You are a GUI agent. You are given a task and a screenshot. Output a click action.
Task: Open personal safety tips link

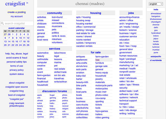tap(17, 62)
